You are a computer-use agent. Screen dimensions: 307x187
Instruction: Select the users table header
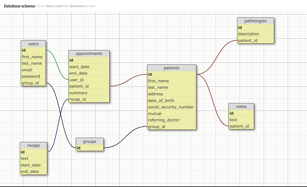33,44
